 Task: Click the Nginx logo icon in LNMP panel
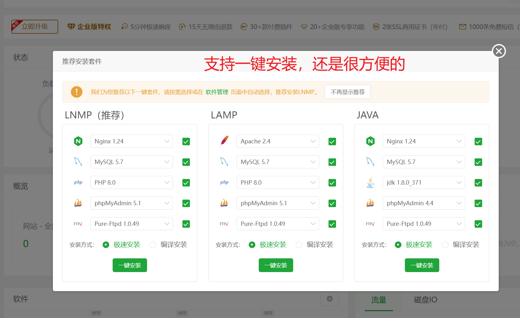click(78, 141)
